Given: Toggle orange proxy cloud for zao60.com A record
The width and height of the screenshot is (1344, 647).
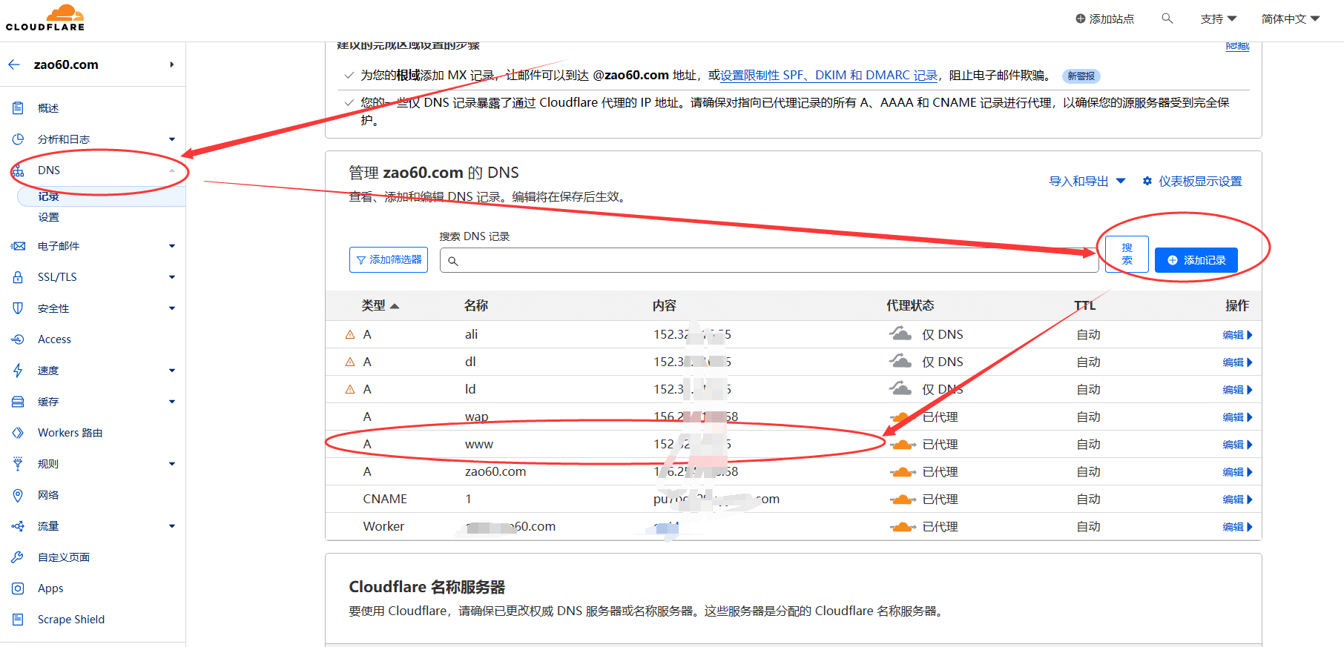Looking at the screenshot, I should (903, 472).
